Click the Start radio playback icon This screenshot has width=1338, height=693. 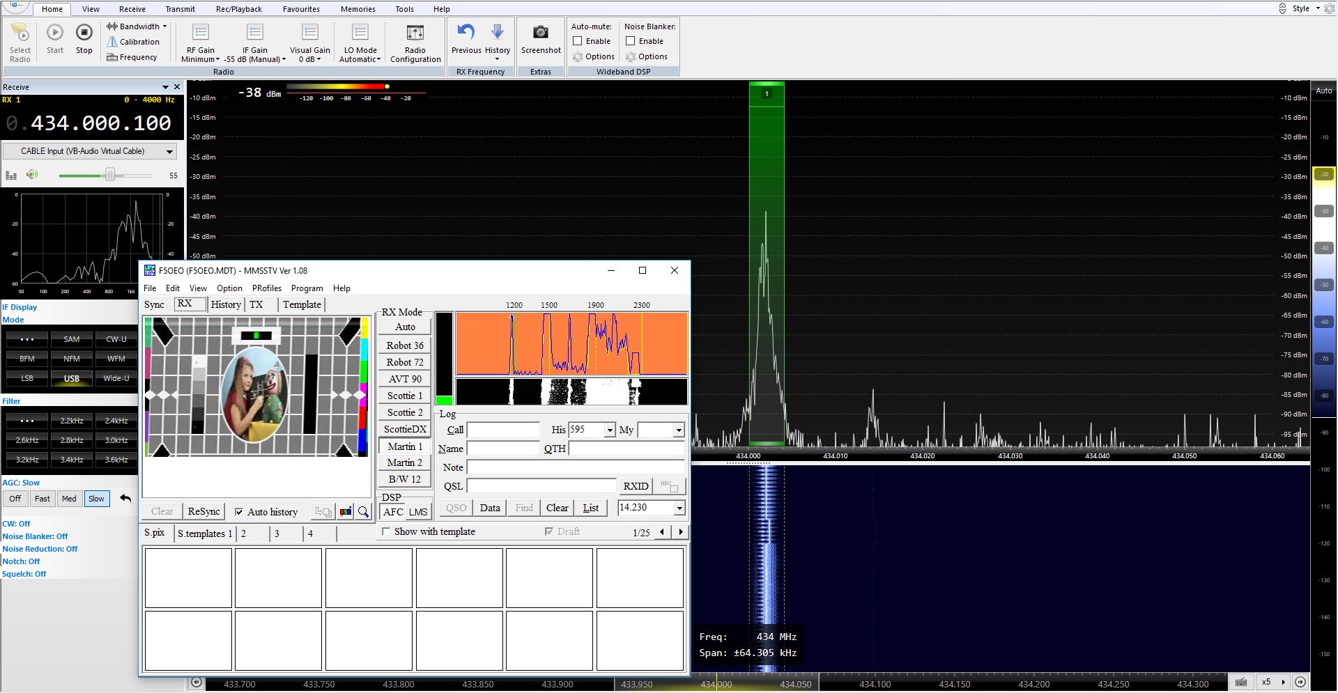click(x=54, y=33)
